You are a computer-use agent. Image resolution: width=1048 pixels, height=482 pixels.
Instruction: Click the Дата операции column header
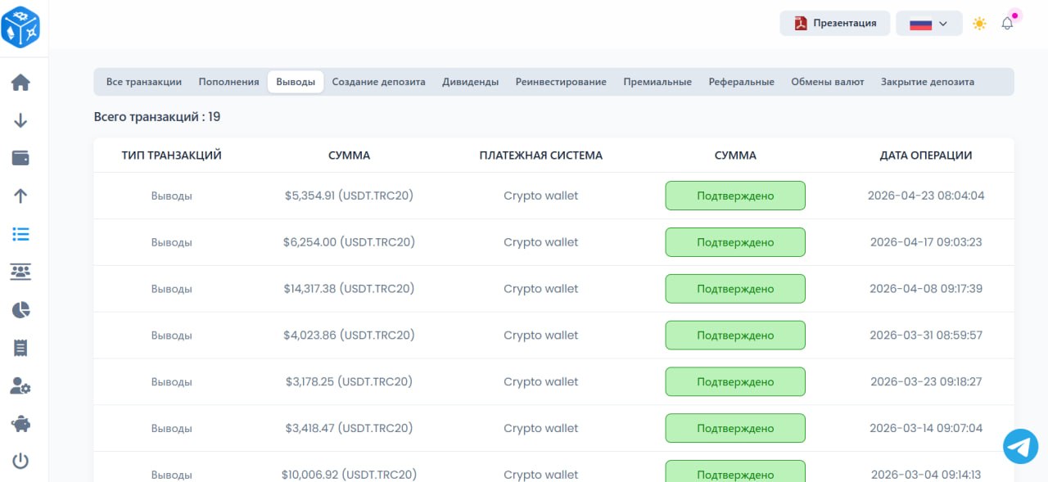[x=925, y=155]
